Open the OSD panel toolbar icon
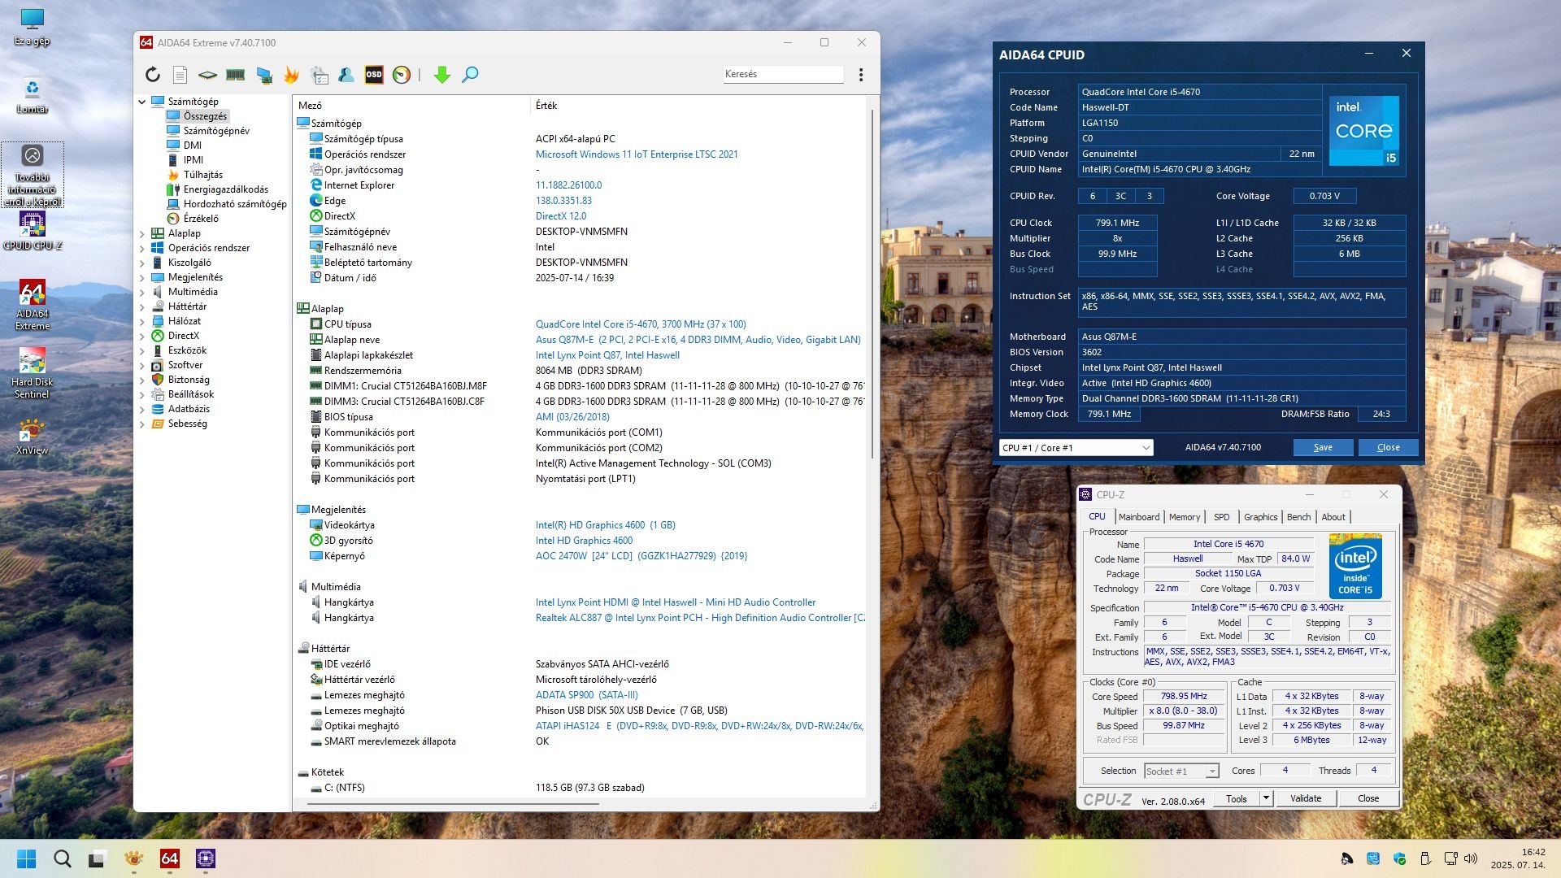 [x=374, y=75]
